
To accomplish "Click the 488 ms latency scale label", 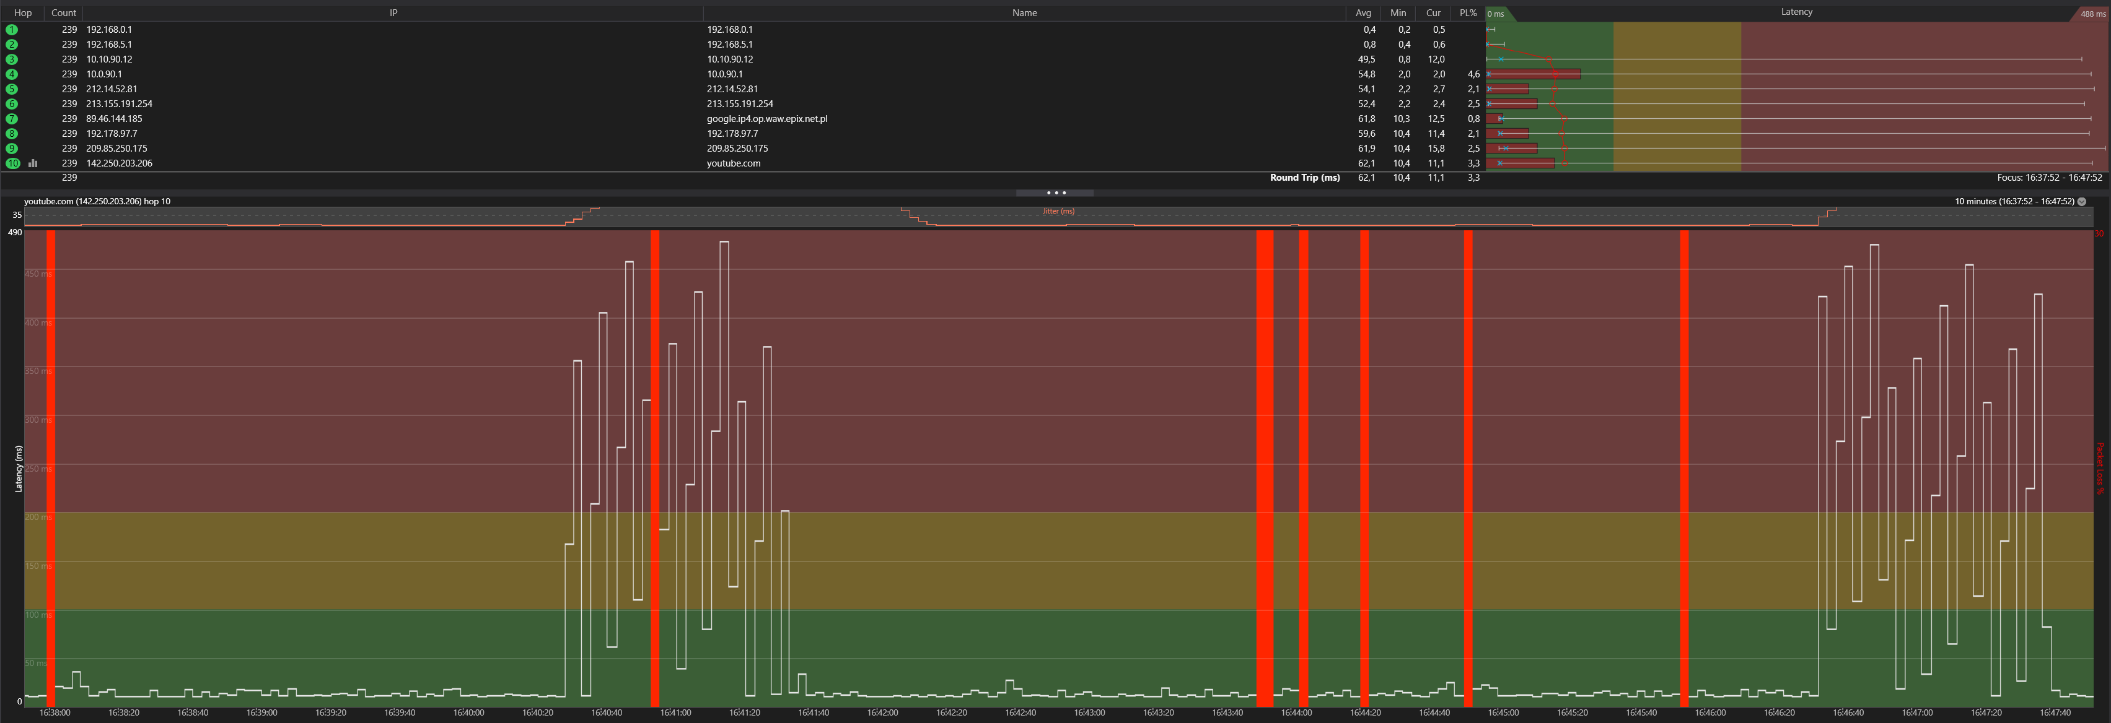I will click(2093, 14).
